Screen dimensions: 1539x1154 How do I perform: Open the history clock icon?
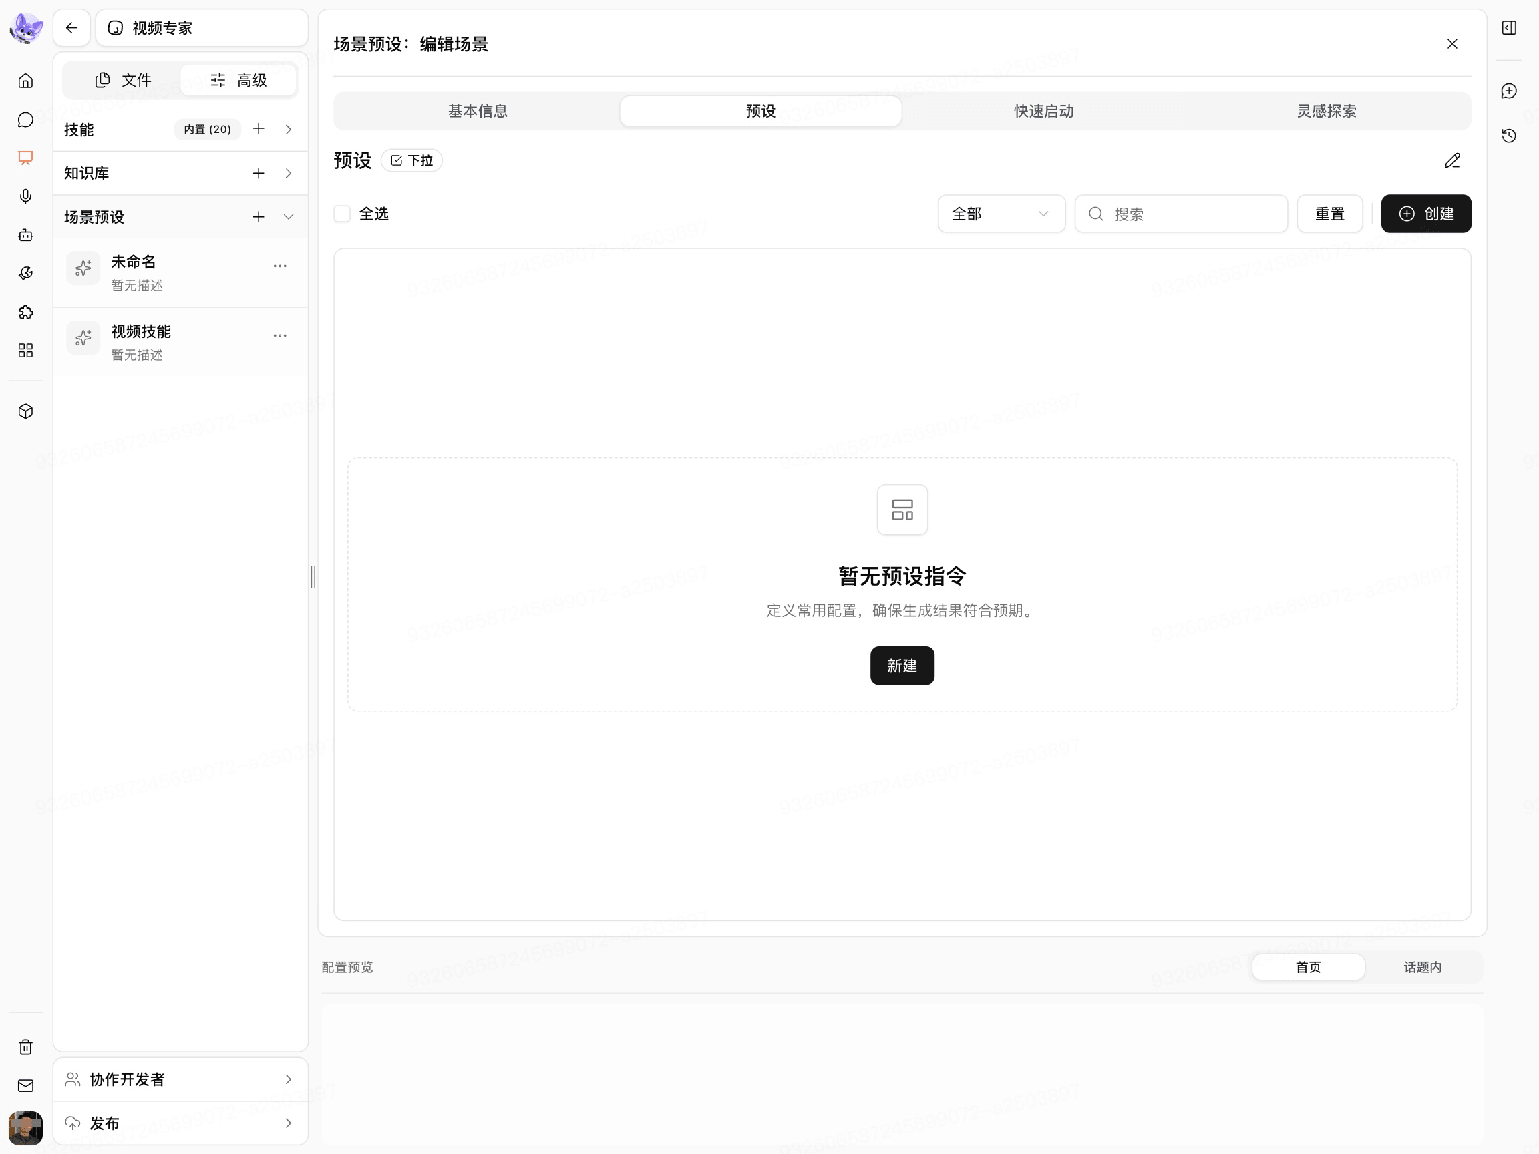point(1509,135)
